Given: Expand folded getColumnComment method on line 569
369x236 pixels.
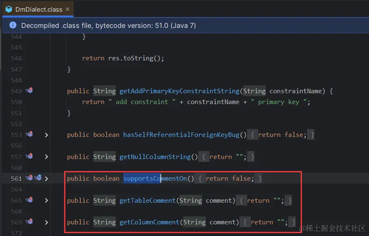Looking at the screenshot, I should point(46,223).
